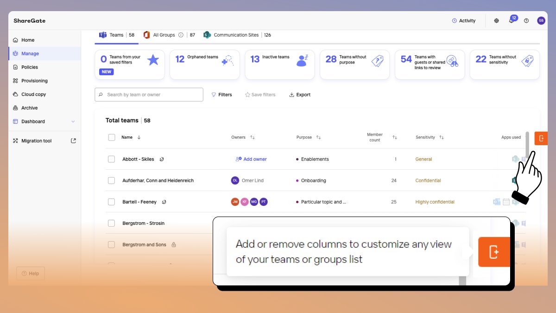Open settings gear icon in header
The image size is (556, 313).
click(x=497, y=20)
